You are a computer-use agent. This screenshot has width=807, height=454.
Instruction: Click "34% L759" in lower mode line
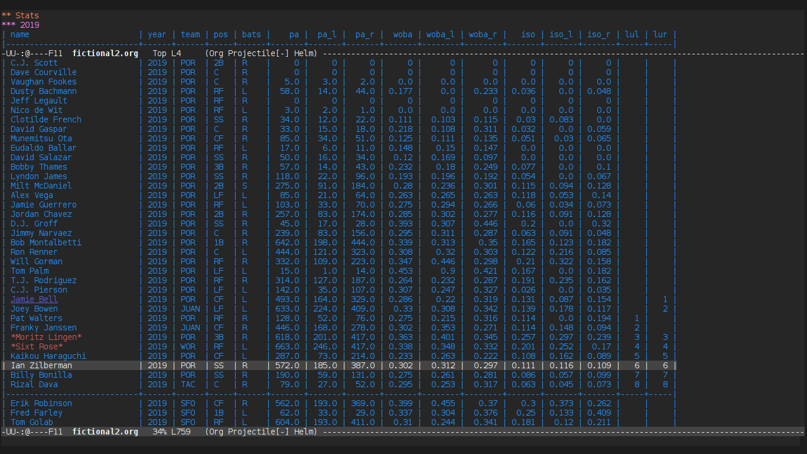[171, 432]
